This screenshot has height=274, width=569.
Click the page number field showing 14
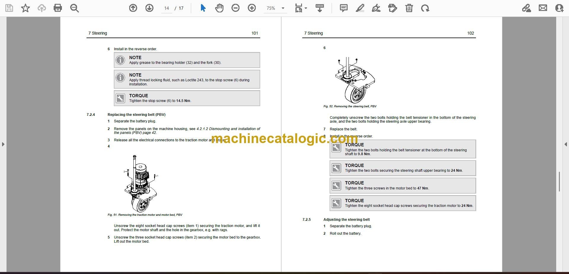tap(167, 8)
